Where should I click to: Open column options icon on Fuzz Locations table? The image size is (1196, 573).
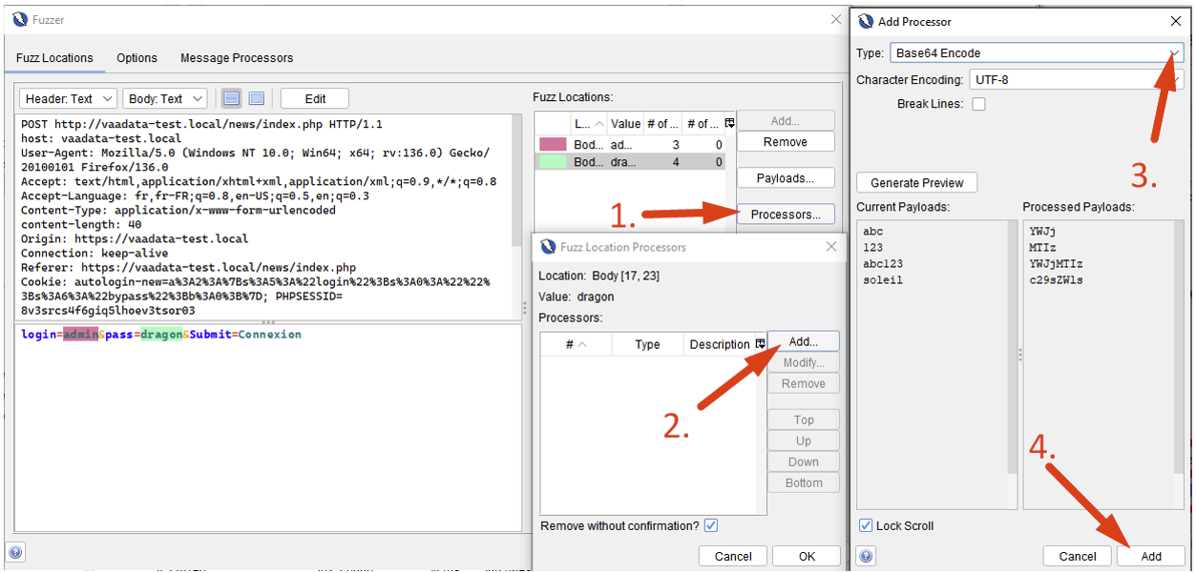click(728, 123)
